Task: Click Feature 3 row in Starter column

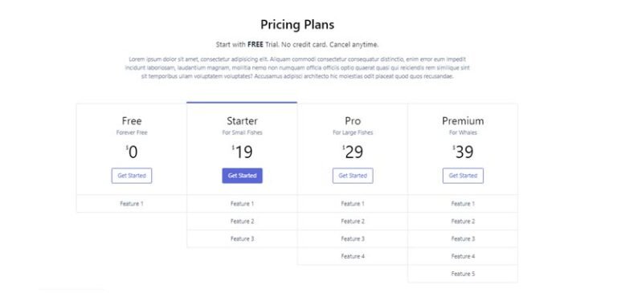Action: 242,238
